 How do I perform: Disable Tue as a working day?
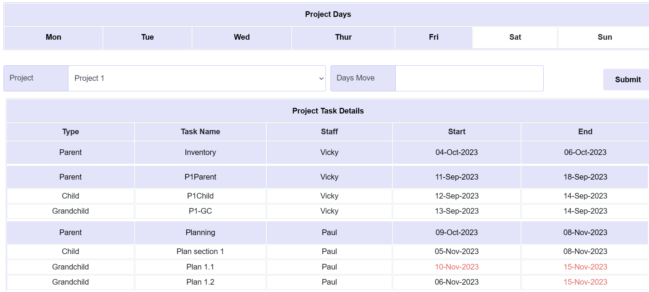click(x=147, y=37)
